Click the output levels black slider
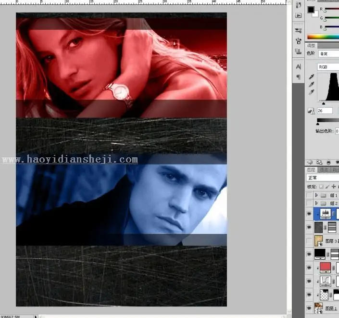339x318 pixels. tap(317, 124)
